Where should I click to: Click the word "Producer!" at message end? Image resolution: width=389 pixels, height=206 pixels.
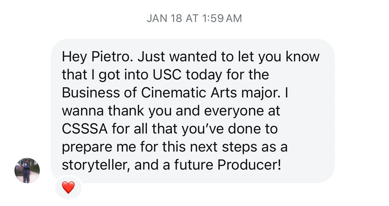pyautogui.click(x=248, y=166)
